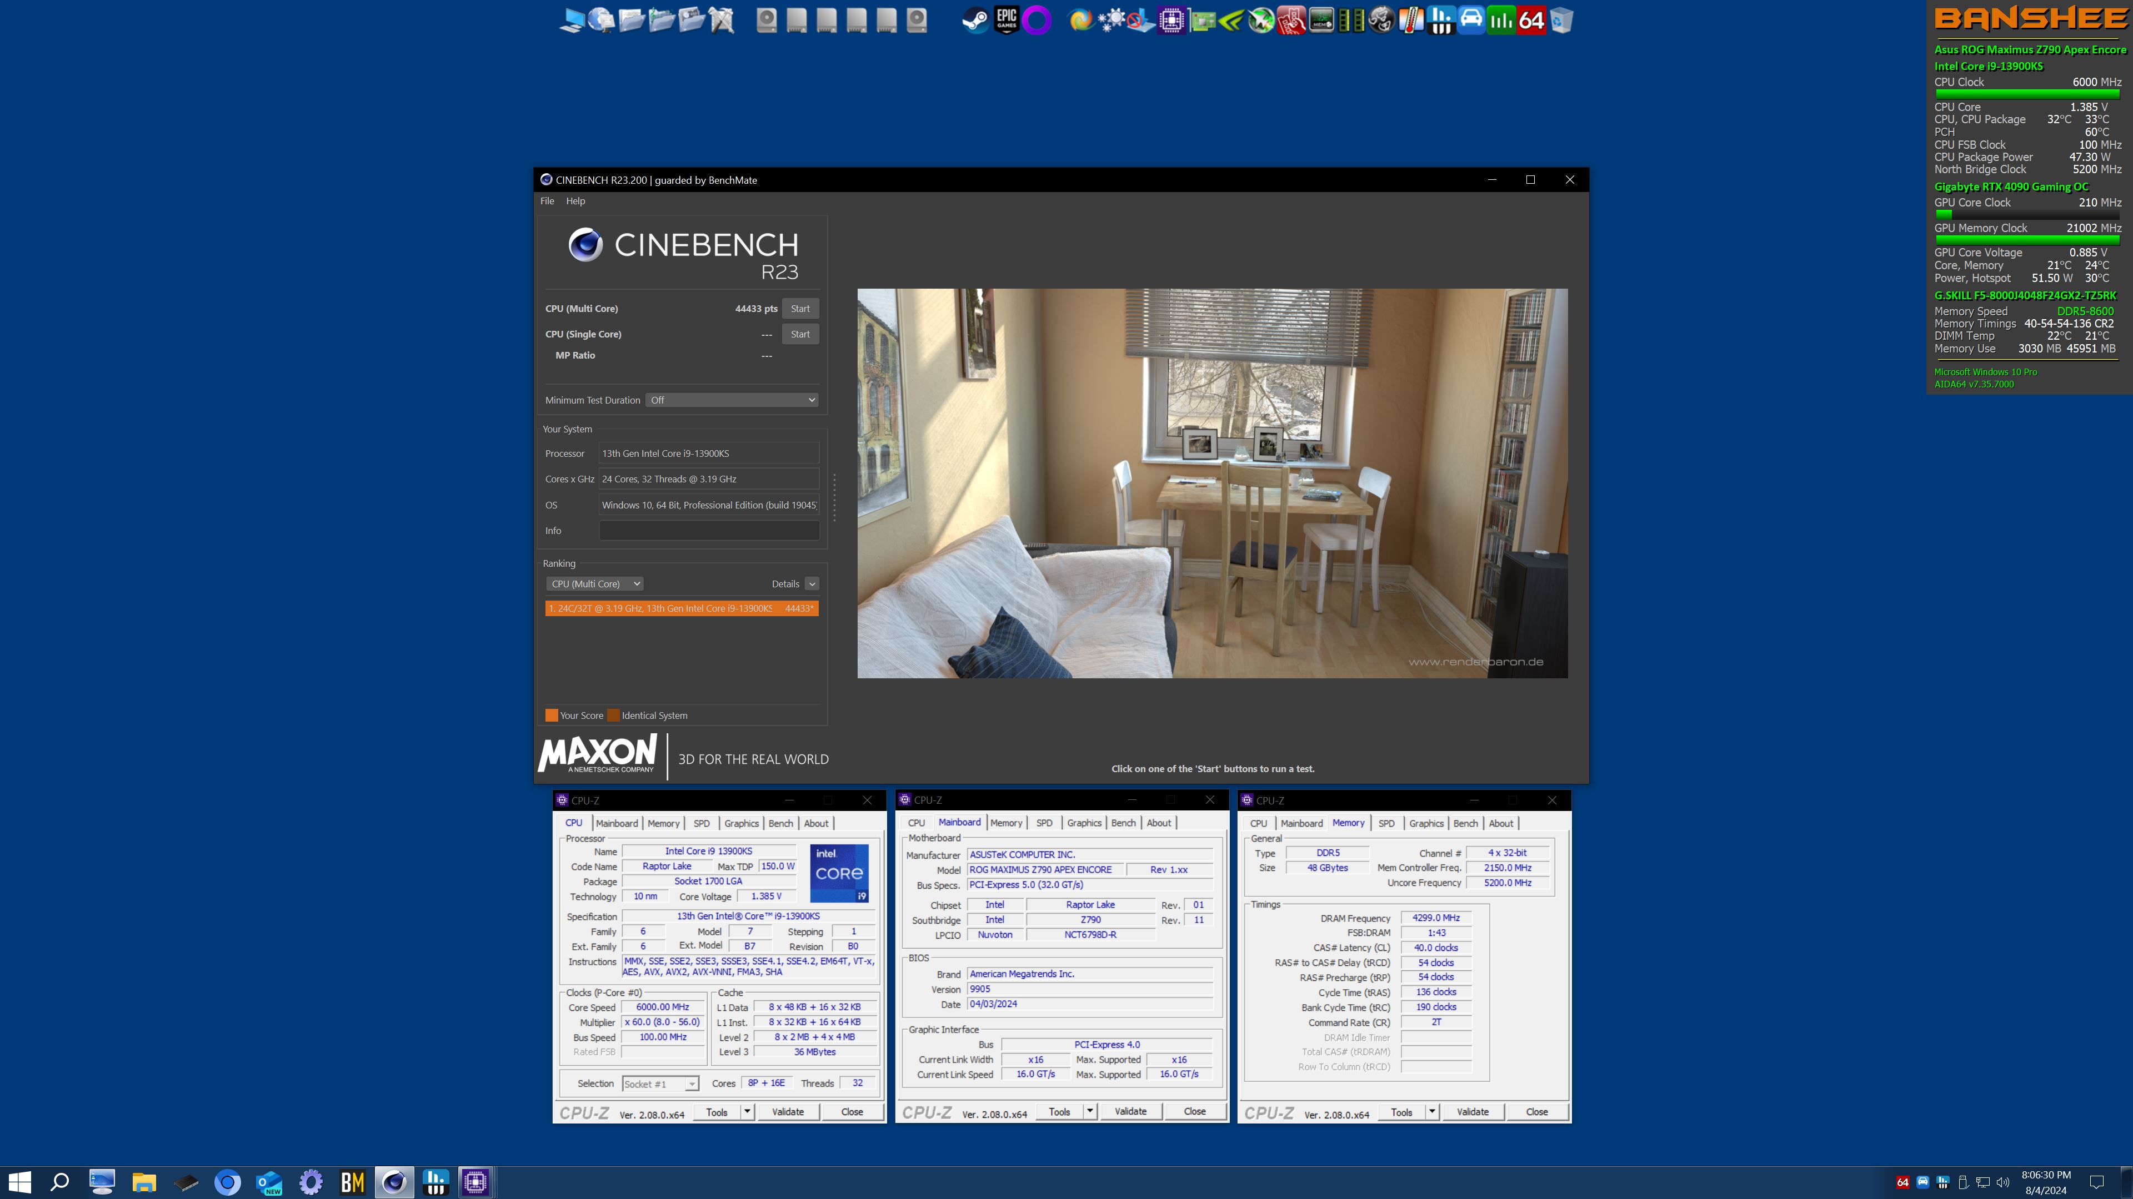Open the Windows Start menu
Screen dimensions: 2133x1199
tap(19, 1182)
